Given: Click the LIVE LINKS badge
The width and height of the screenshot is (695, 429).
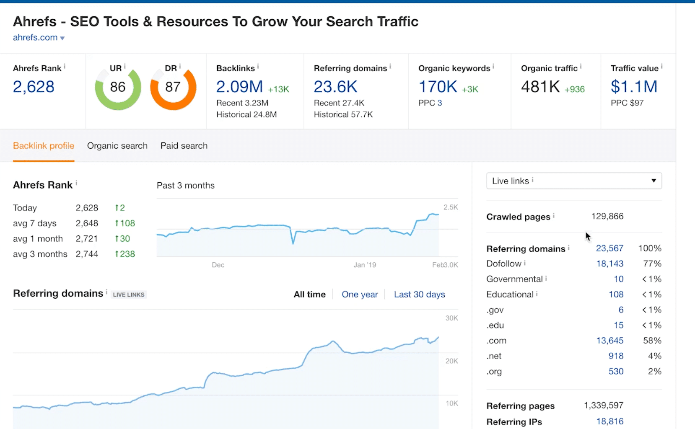Looking at the screenshot, I should pyautogui.click(x=129, y=295).
